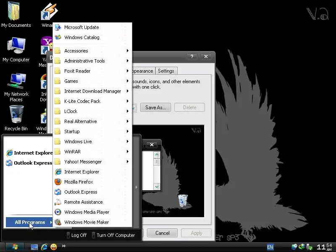Viewport: 336px width, 252px height.
Task: Select My Network Places desktop icon
Action: (16, 87)
